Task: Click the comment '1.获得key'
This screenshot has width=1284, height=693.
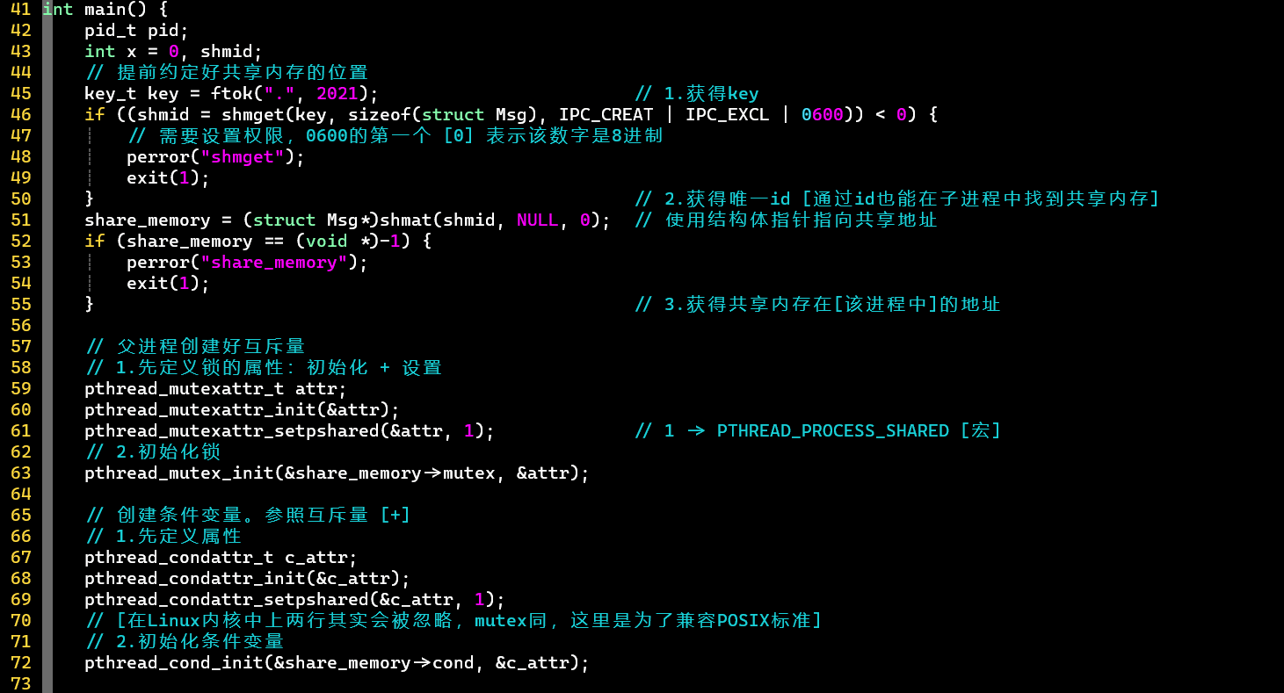Action: (697, 94)
